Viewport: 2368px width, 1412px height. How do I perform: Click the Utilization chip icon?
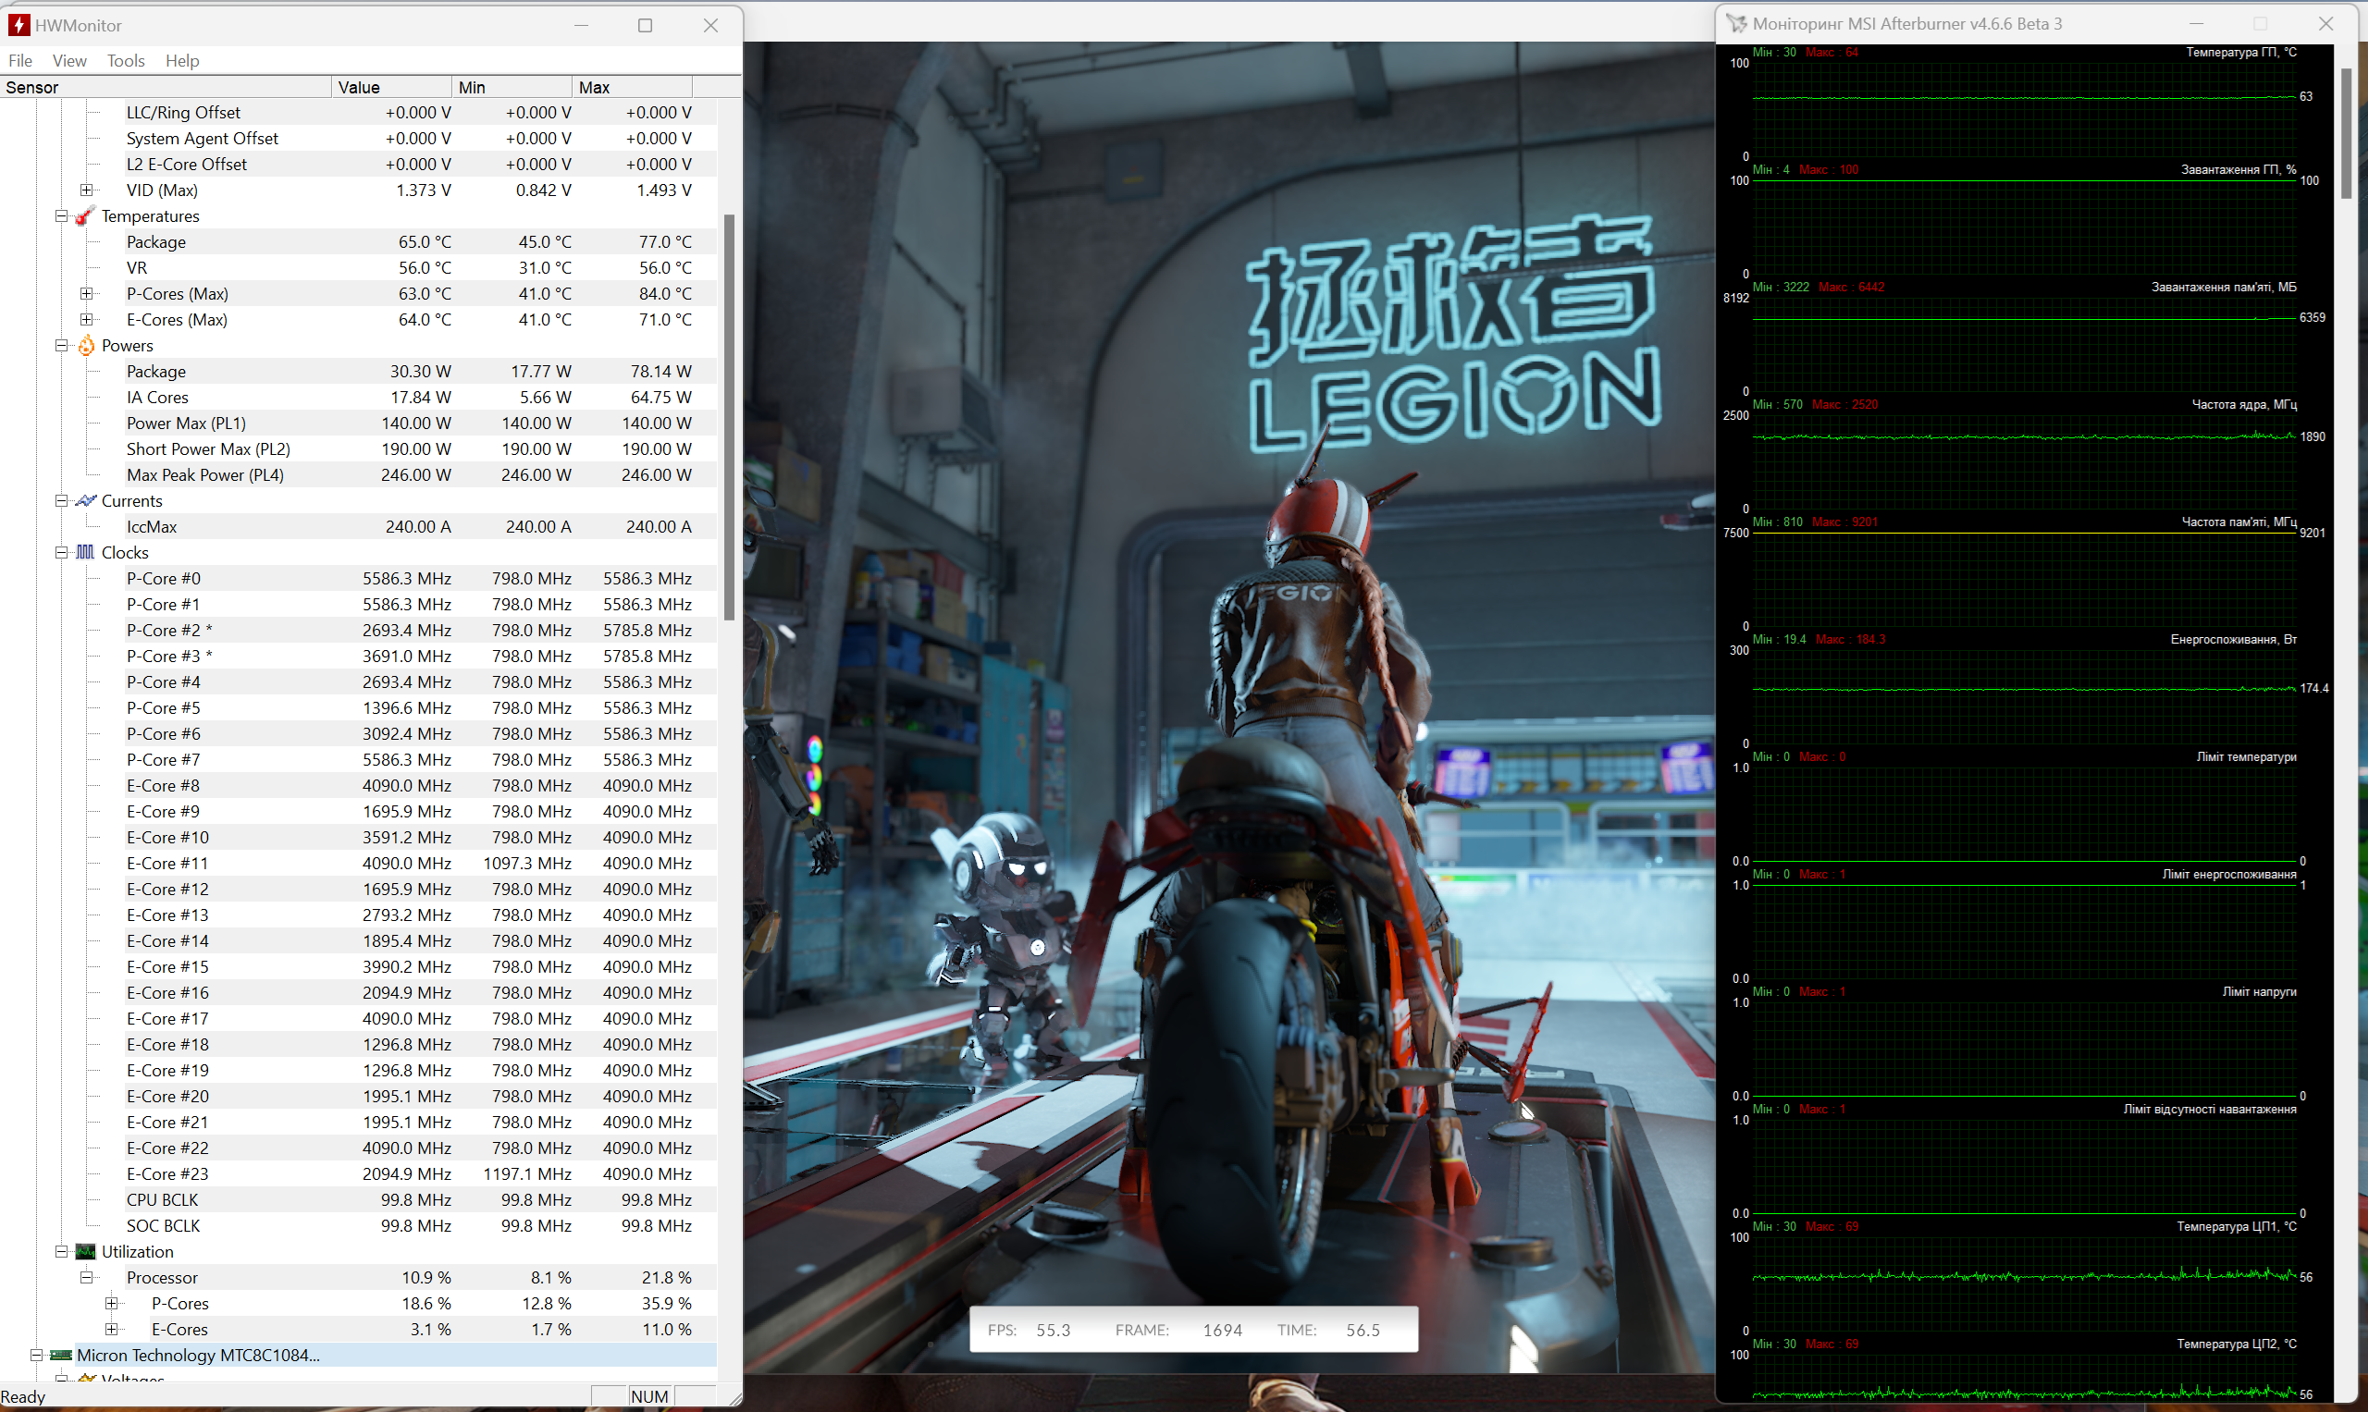tap(86, 1251)
